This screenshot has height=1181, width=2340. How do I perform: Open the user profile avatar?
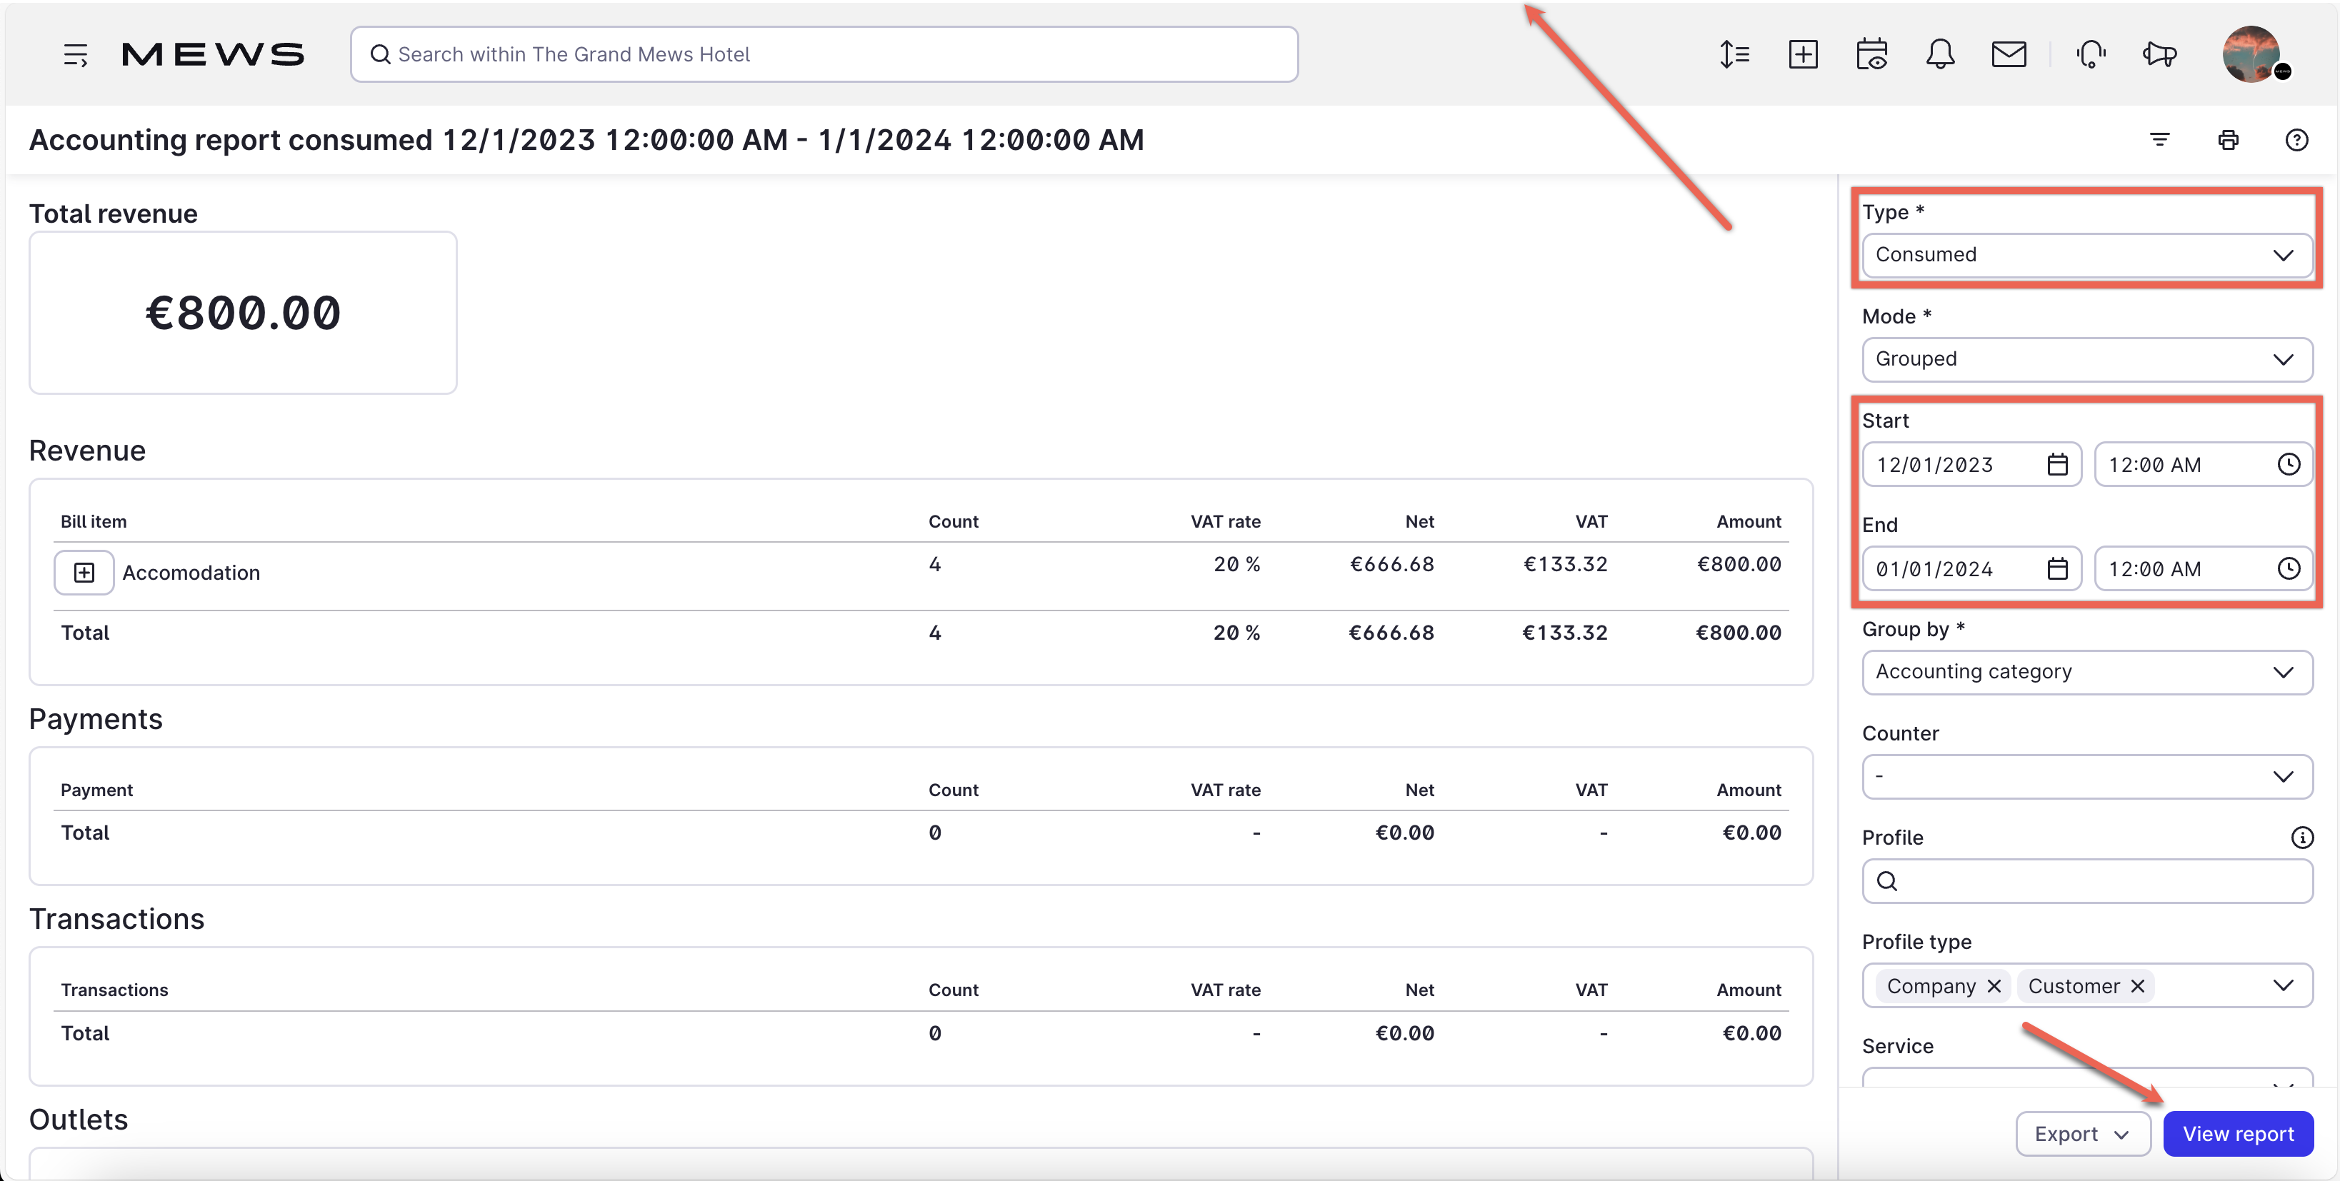2252,54
